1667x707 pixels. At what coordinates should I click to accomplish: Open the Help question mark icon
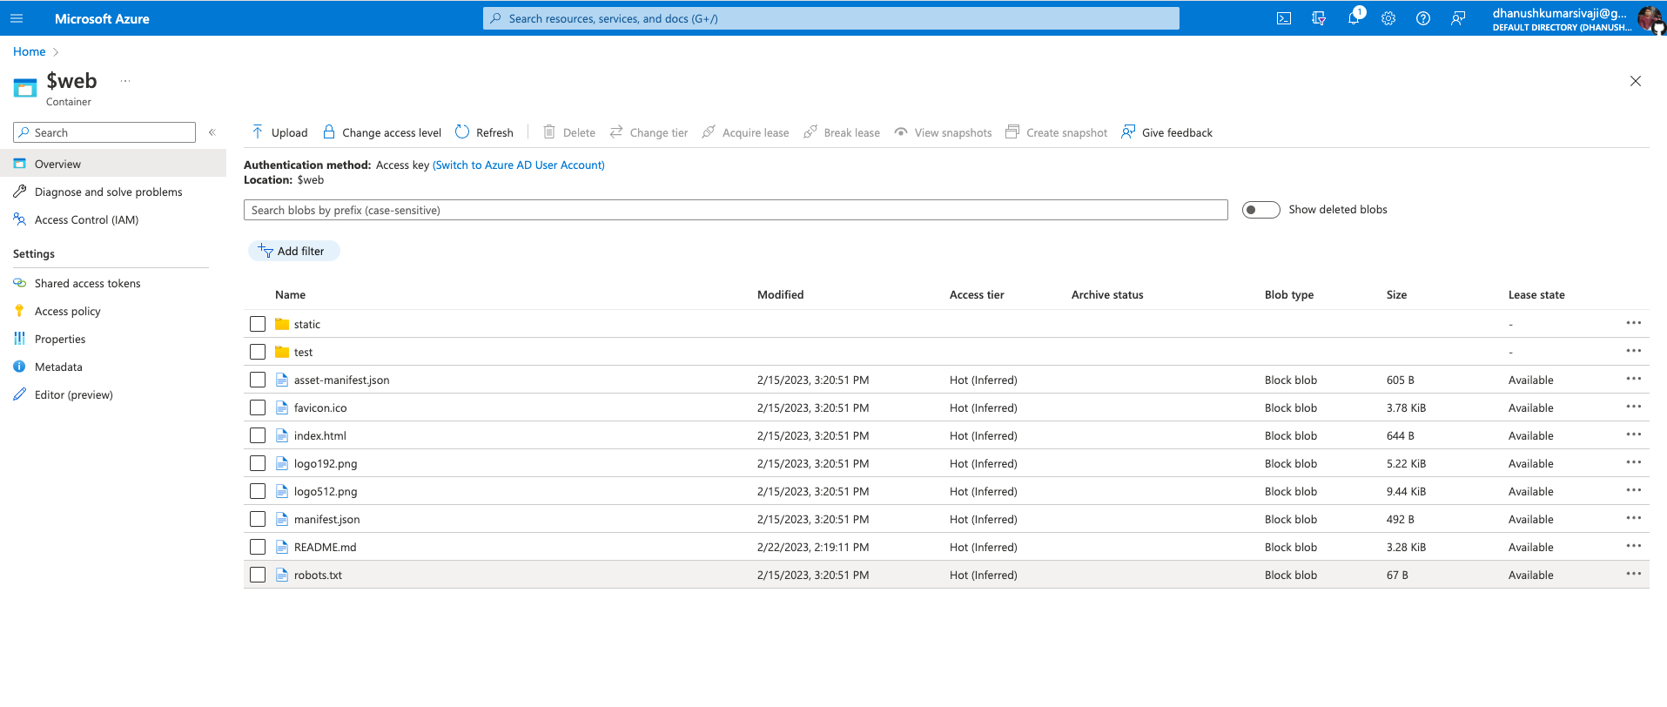(1423, 18)
